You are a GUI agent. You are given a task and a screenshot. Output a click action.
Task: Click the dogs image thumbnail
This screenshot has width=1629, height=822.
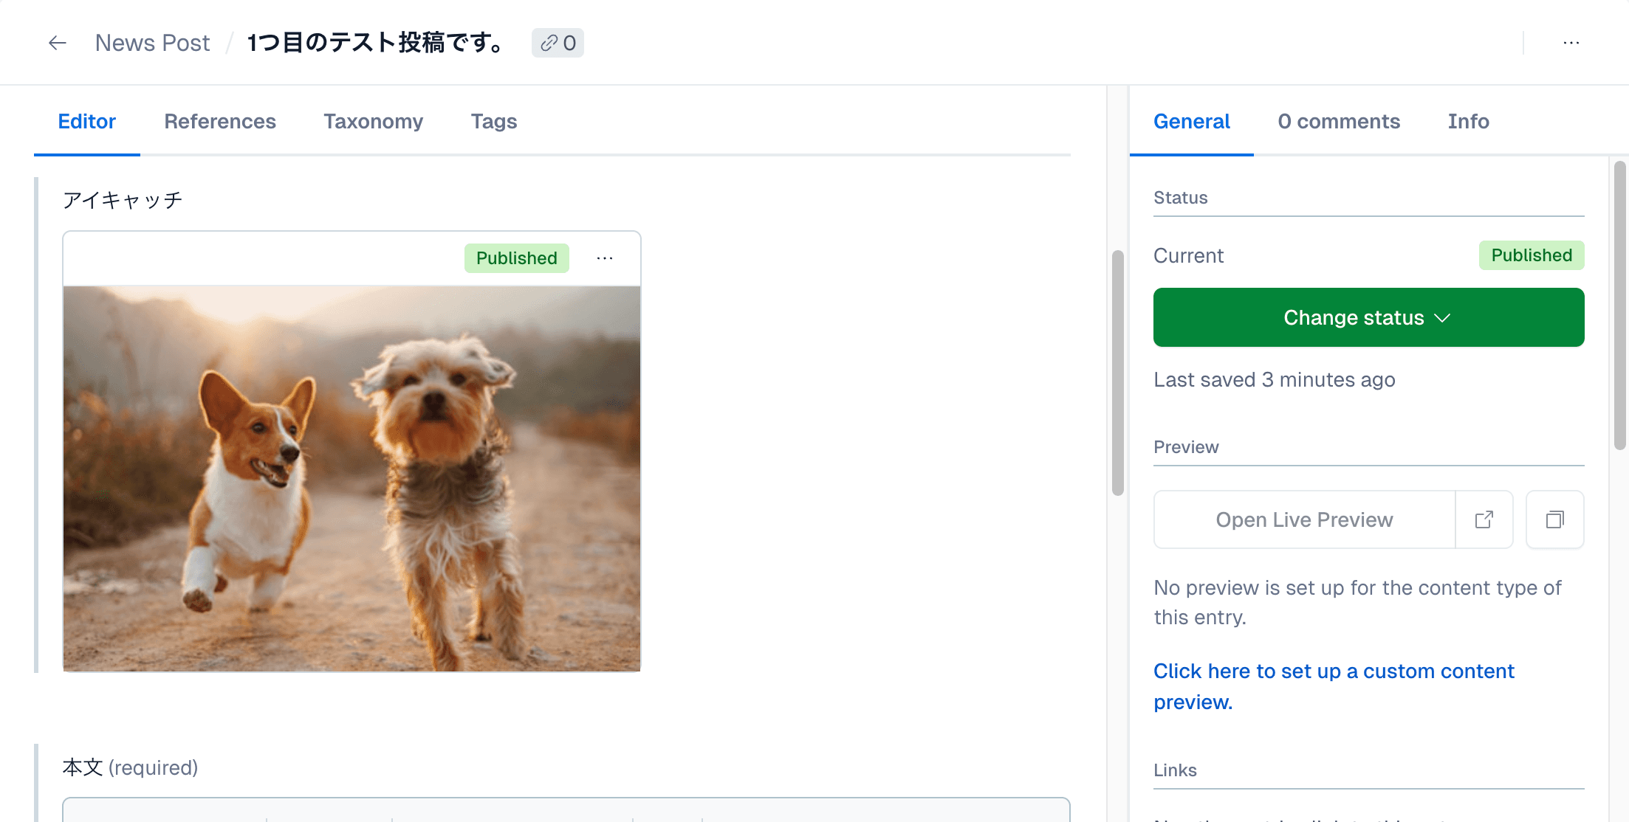pyautogui.click(x=351, y=478)
